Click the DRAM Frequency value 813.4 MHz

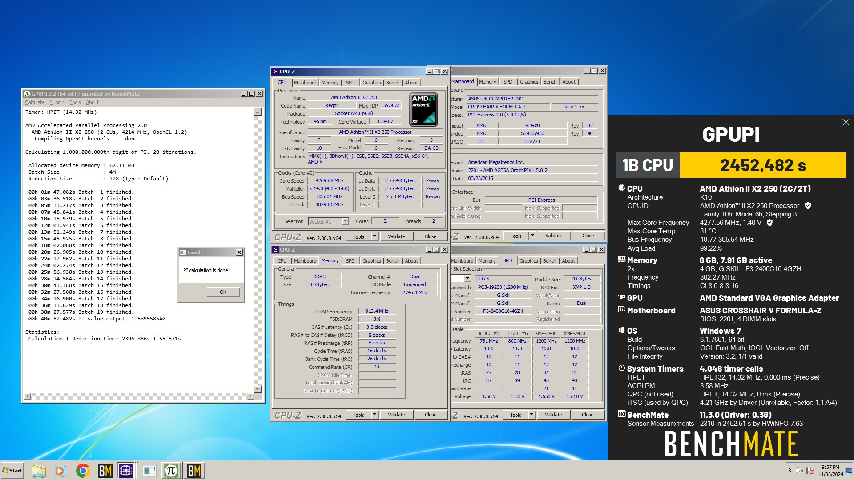[x=377, y=311]
